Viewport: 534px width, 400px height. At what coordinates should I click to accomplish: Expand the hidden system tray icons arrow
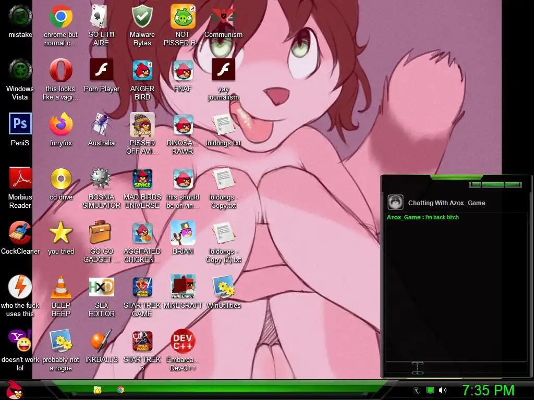(416, 391)
